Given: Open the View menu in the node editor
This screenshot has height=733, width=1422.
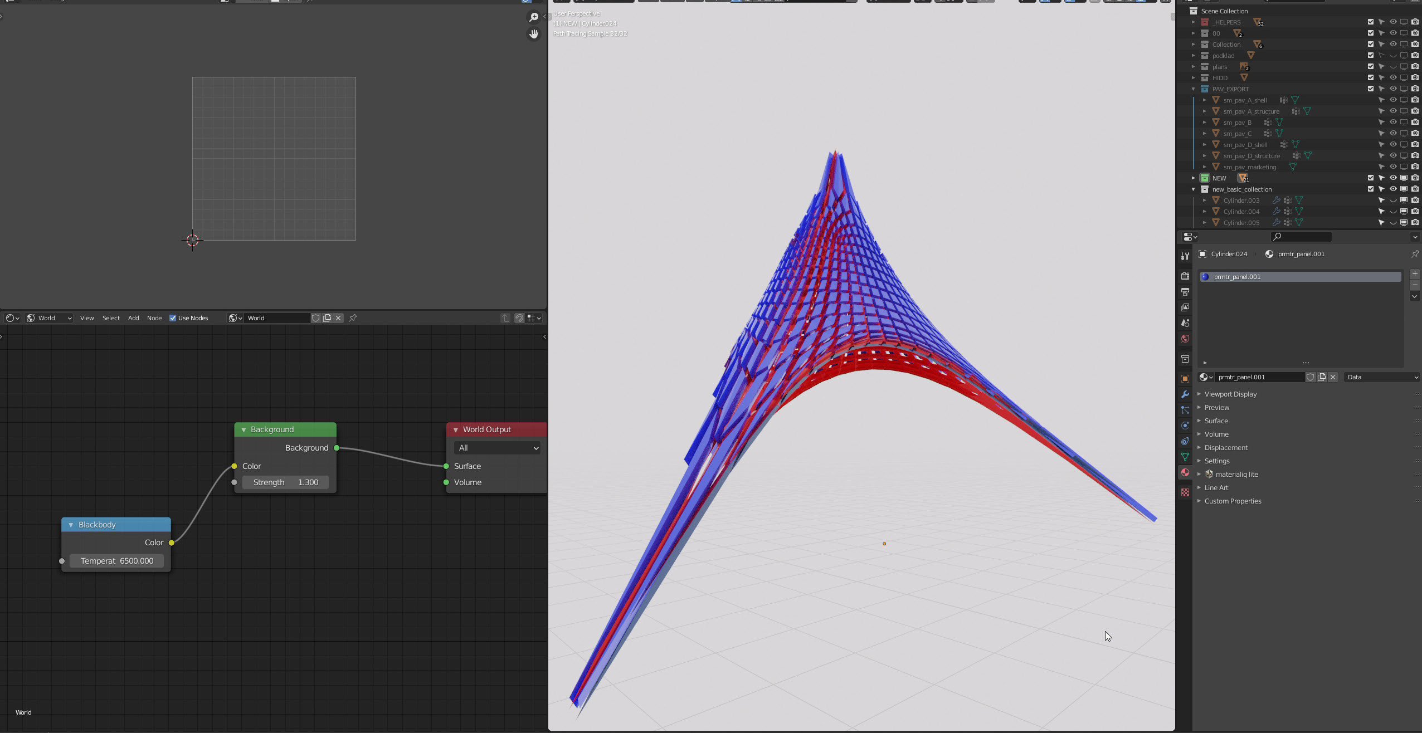Looking at the screenshot, I should point(87,318).
